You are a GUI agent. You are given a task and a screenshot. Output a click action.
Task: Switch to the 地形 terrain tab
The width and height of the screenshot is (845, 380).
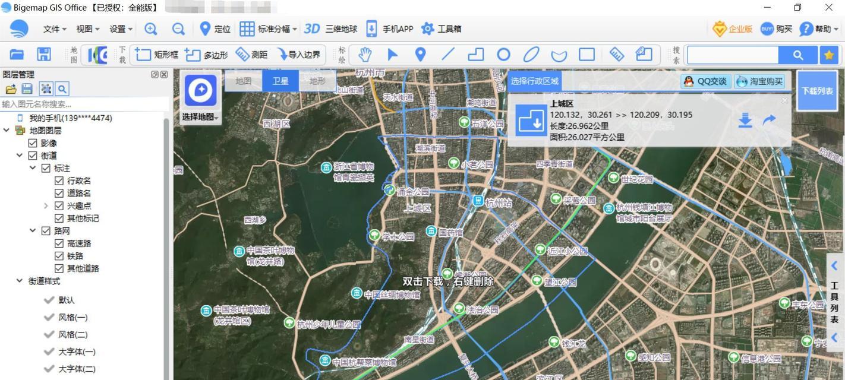[317, 81]
